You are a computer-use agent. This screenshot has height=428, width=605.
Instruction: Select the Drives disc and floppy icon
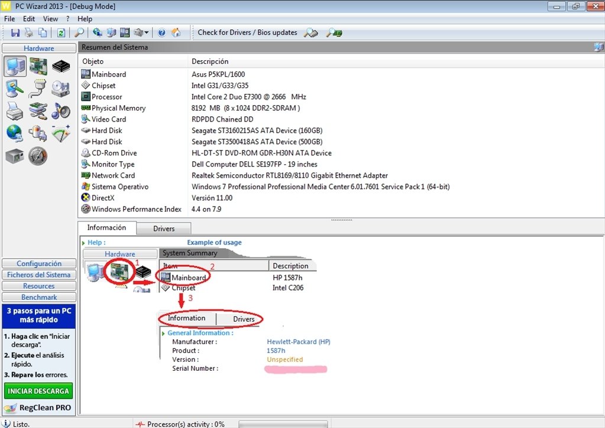click(60, 89)
